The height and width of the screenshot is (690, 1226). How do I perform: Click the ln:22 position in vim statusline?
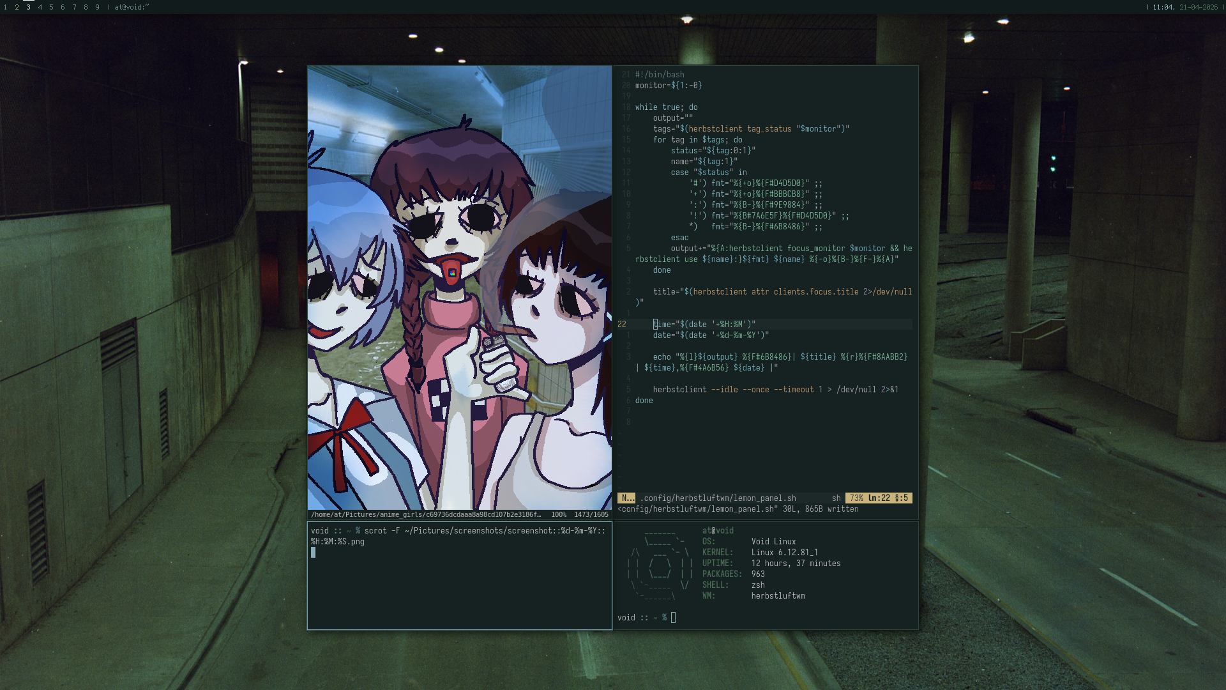pos(880,498)
